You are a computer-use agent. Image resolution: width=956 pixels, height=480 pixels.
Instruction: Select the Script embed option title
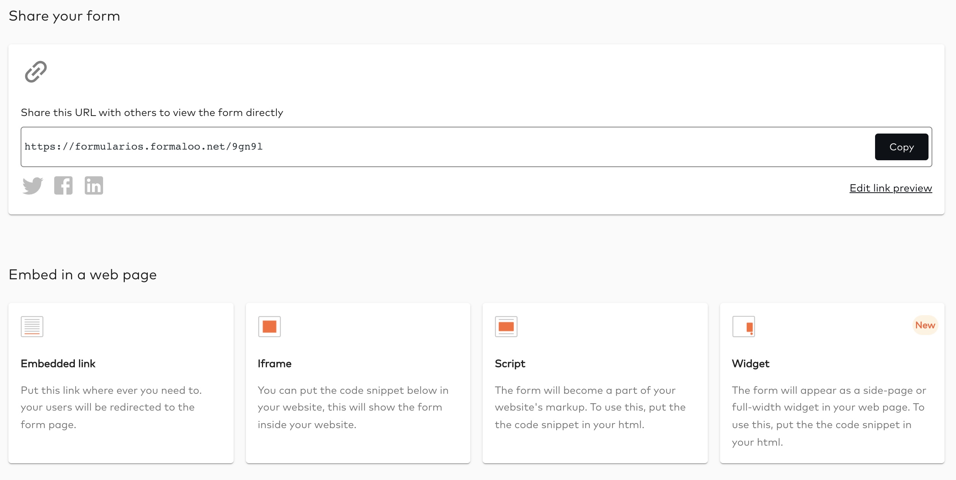pos(510,364)
